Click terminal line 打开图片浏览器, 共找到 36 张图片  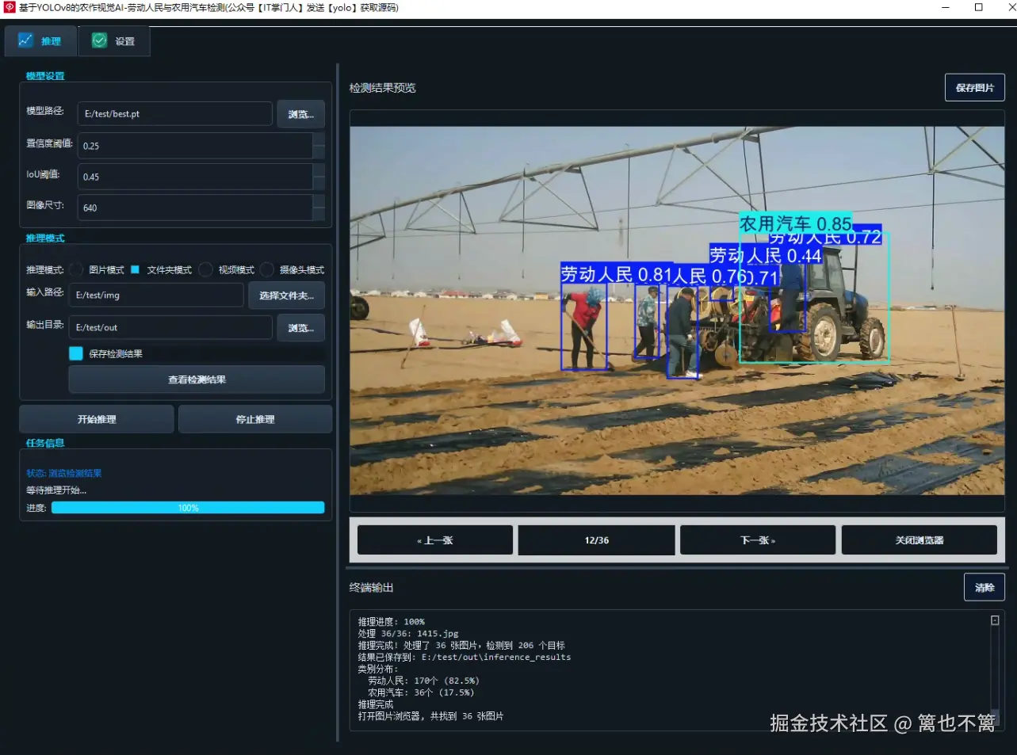pos(430,716)
